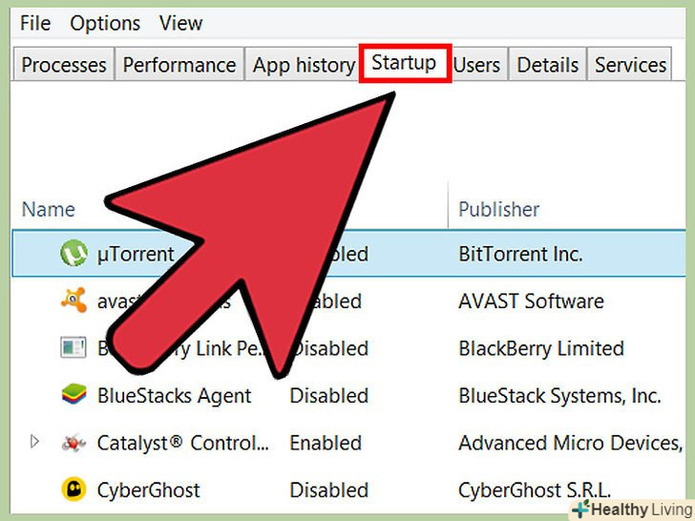Screen dimensions: 695x521
Task: Click the Catalyst Control Center icon
Action: [74, 443]
